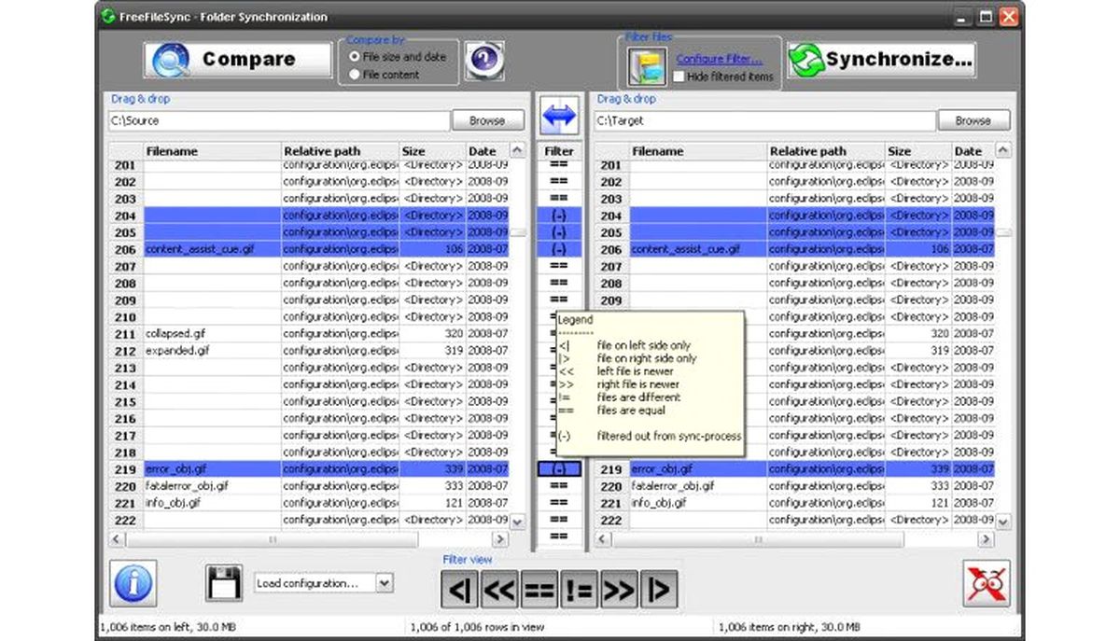1120x641 pixels.
Task: Open the About info icon
Action: [133, 583]
